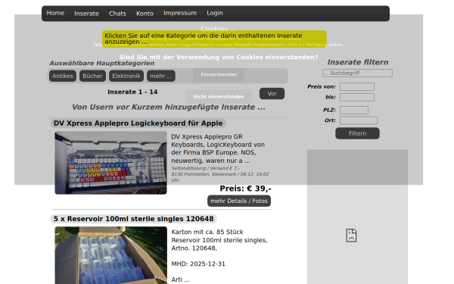
Task: View the Impressum page
Action: [180, 13]
